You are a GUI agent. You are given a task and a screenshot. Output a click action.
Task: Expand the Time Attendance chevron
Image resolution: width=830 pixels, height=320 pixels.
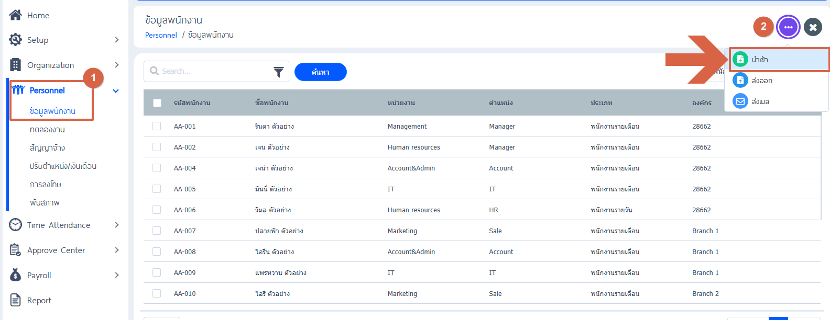point(116,225)
